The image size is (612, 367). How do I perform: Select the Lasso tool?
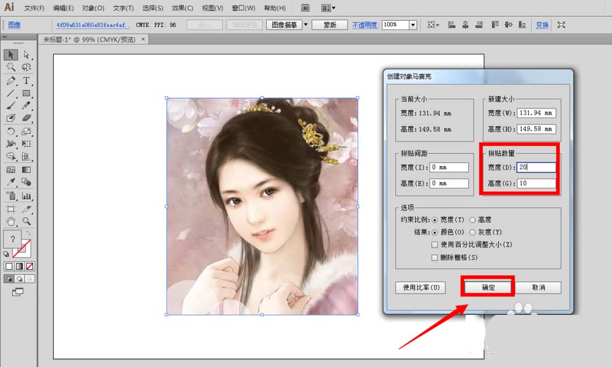click(26, 67)
